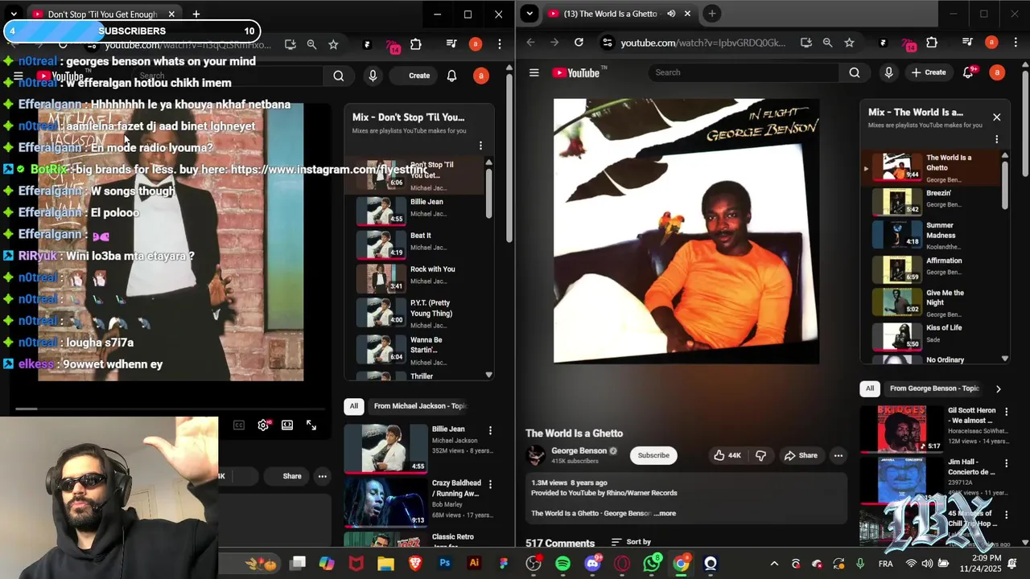Click playlist scrollbar in Mix - The World panel
This screenshot has height=579, width=1030.
point(1004,184)
